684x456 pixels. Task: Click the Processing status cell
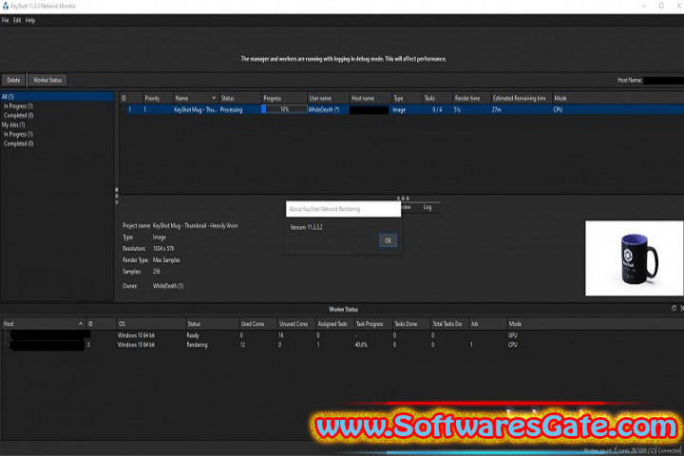[231, 110]
